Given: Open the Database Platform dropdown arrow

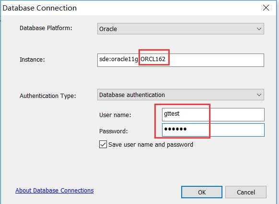Looking at the screenshot, I should 259,29.
